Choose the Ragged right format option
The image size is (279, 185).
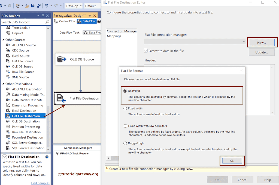click(125, 143)
